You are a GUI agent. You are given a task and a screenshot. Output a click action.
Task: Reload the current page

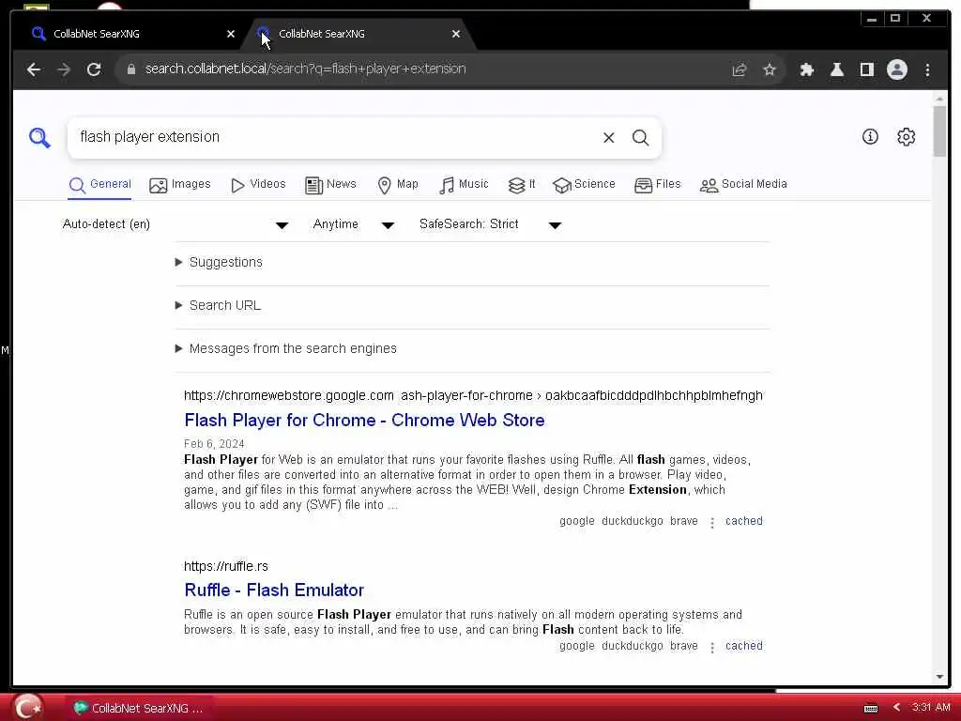pos(94,69)
